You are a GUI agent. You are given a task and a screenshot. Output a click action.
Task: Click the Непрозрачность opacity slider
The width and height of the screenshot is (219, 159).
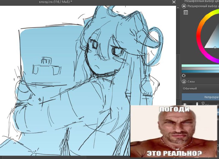[200, 97]
